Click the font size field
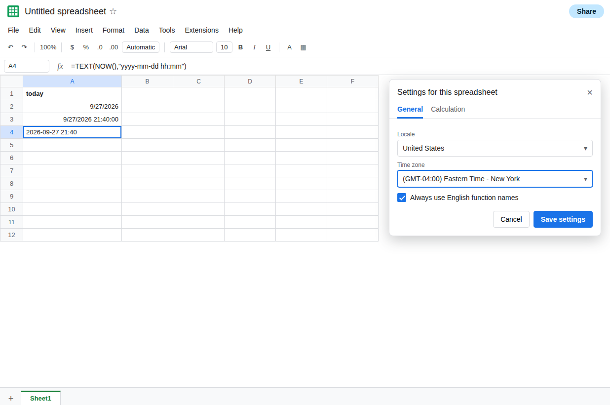Screen dimensions: 610x405 pos(224,47)
